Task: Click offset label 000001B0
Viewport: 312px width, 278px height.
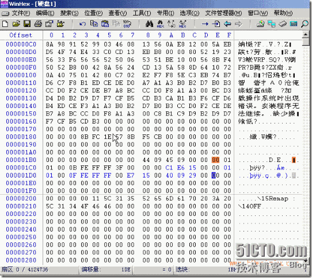Action: tap(21, 160)
